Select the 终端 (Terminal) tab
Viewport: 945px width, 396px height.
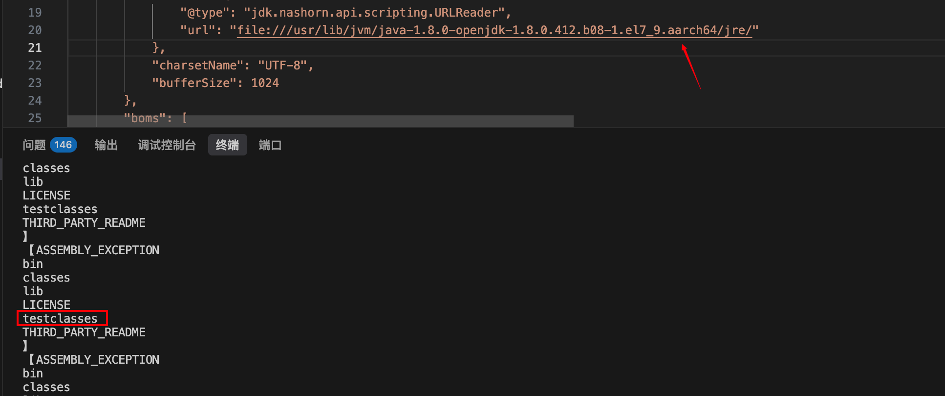point(227,145)
